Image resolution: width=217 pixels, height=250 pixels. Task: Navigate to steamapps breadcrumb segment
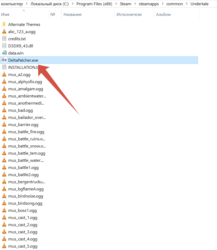pos(149,4)
